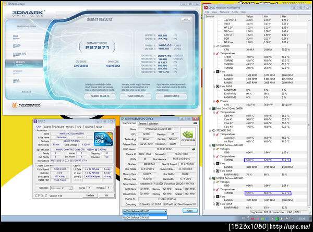
Task: Click the Submit Results button in 3DMark
Action: (x=100, y=96)
